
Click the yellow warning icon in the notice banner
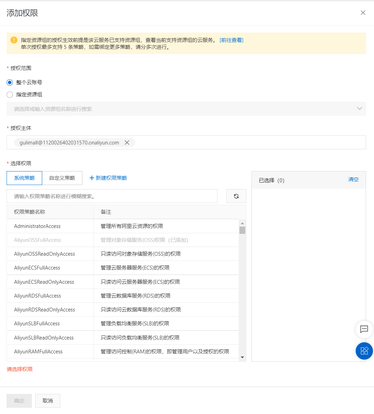[14, 40]
